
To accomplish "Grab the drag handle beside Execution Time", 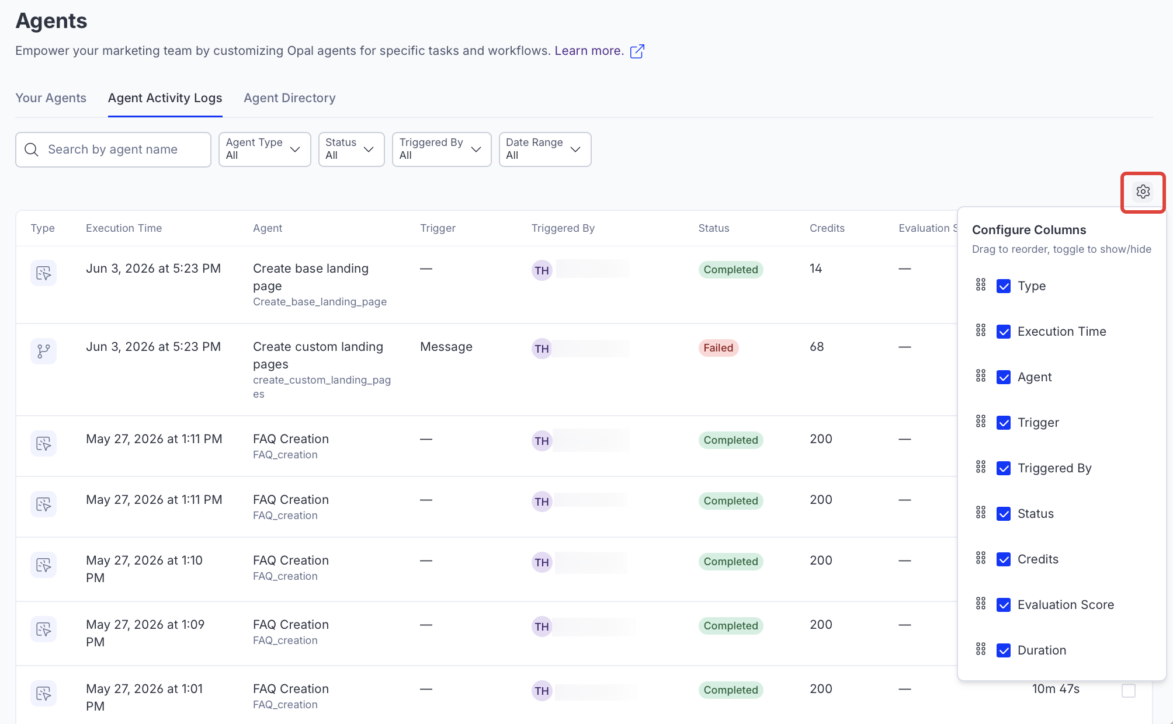I will coord(981,330).
